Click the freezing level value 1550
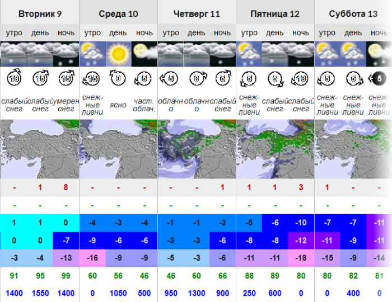Screen dimensions: 392x302 [40, 293]
